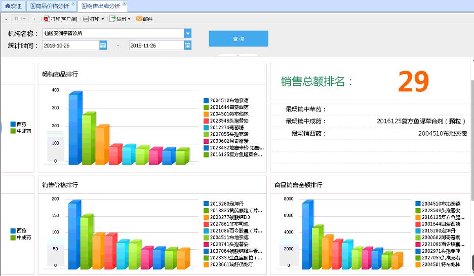Click the 畅销药品排行 chart title

60,74
